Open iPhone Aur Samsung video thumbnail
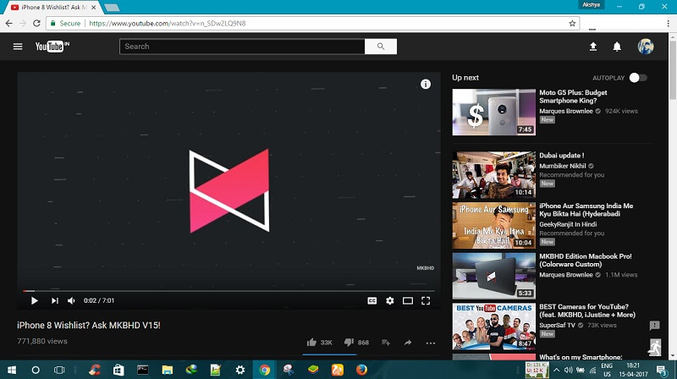Viewport: 677px width, 379px height. coord(493,225)
